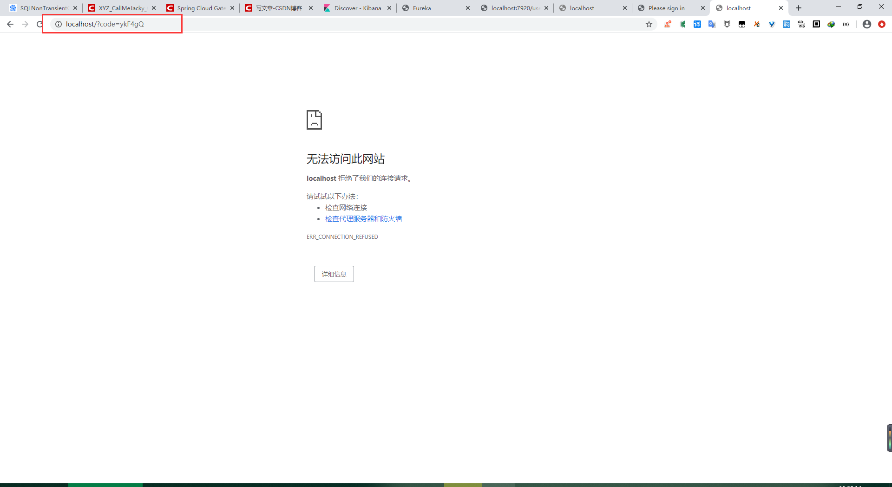Viewport: 892px width, 487px height.
Task: Click the back navigation arrow
Action: [10, 24]
